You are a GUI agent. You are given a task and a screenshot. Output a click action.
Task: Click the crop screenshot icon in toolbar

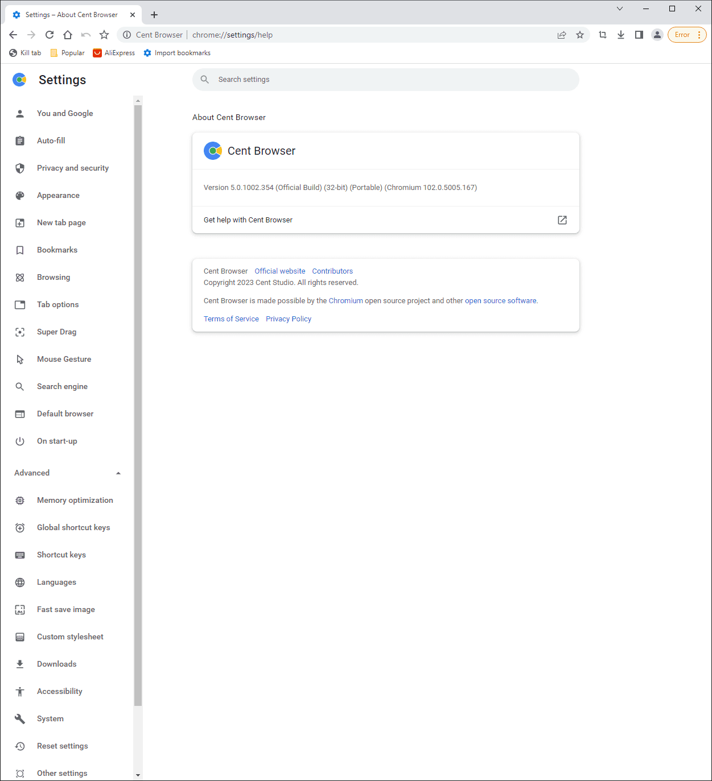pos(603,35)
